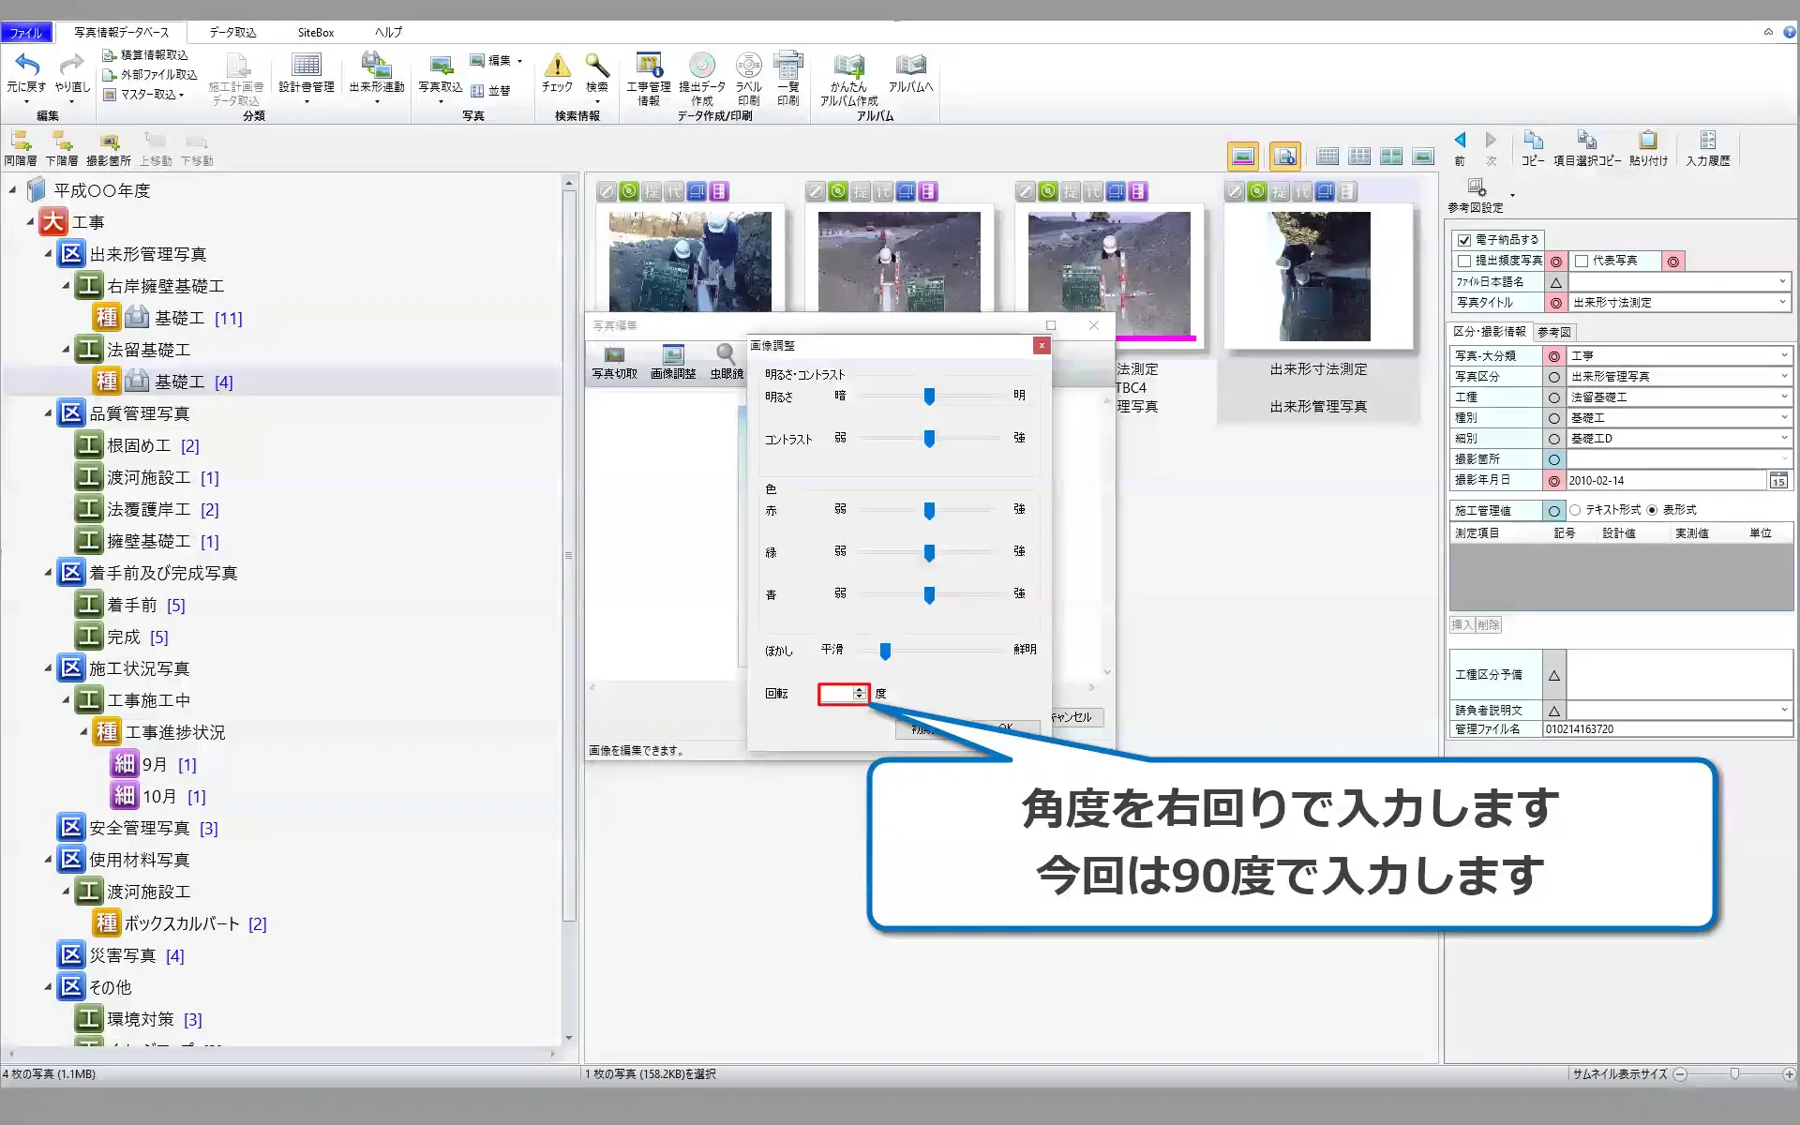Switch to the データ取込 ribbon tab

[x=232, y=32]
